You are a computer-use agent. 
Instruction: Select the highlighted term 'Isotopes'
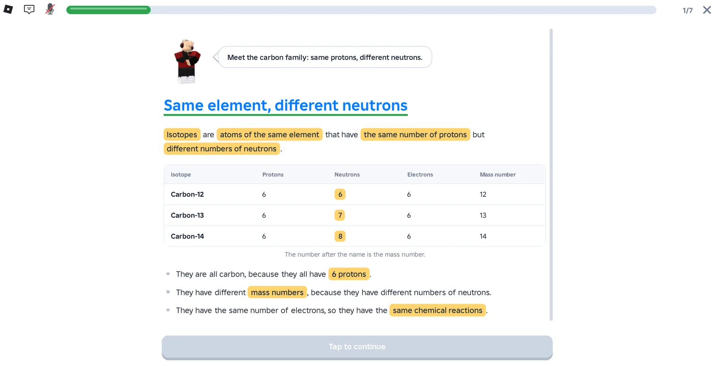182,135
